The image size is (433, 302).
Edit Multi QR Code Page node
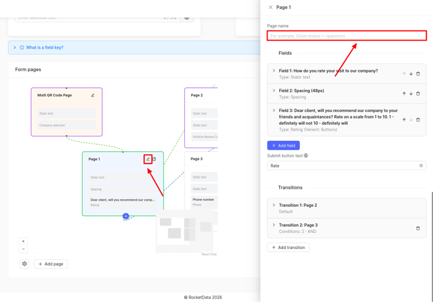pos(93,95)
